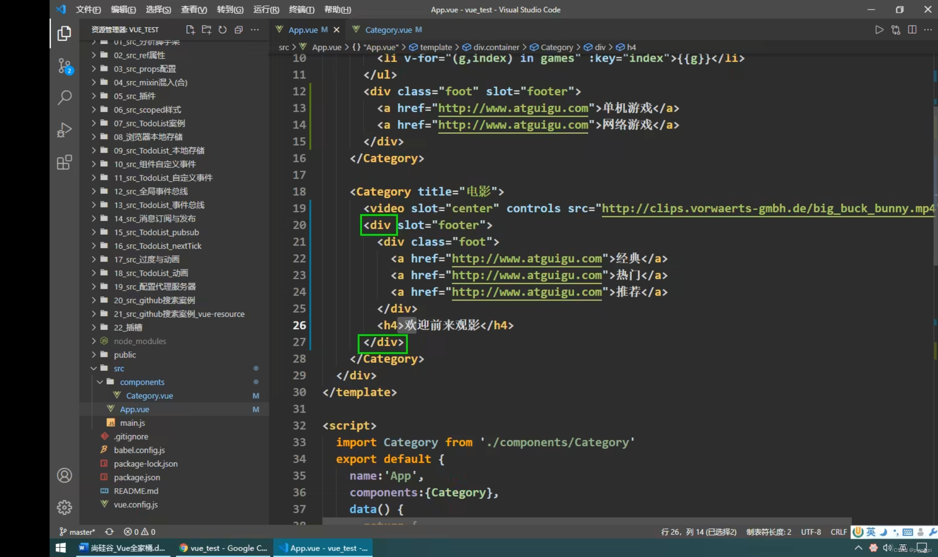The height and width of the screenshot is (557, 938).
Task: Click the run code play icon
Action: point(879,30)
